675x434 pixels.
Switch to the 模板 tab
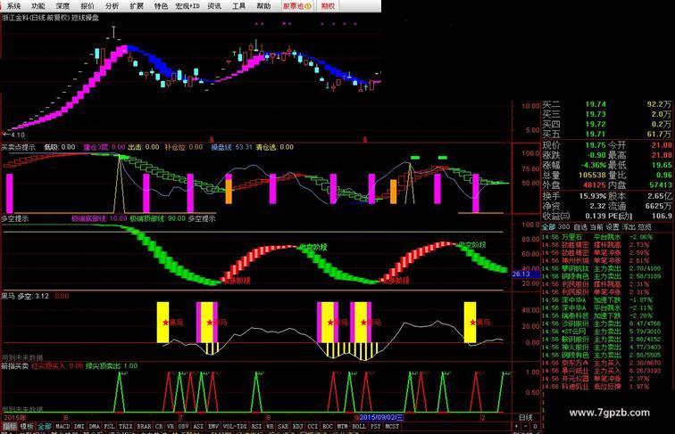point(27,427)
